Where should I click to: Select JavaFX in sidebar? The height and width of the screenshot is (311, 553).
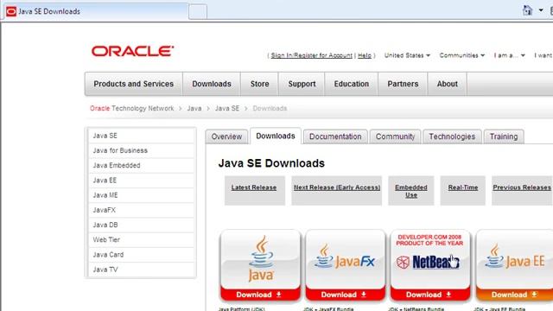click(141, 210)
